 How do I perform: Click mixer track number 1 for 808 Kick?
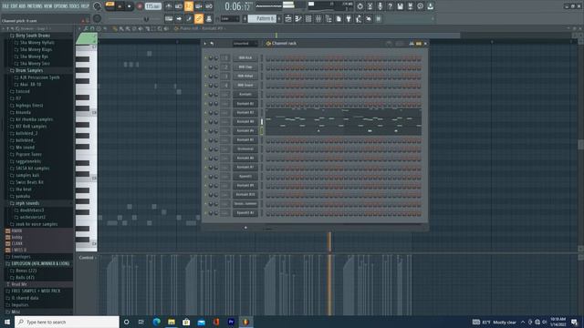point(225,58)
